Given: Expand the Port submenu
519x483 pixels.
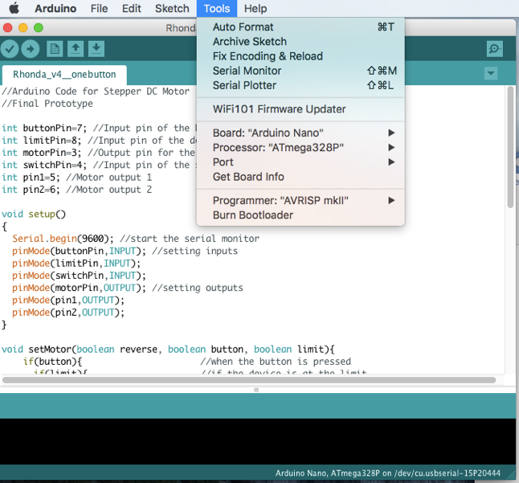Looking at the screenshot, I should (x=300, y=162).
